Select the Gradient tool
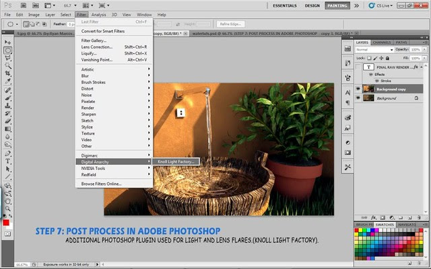This screenshot has height=269, width=431. click(x=7, y=128)
